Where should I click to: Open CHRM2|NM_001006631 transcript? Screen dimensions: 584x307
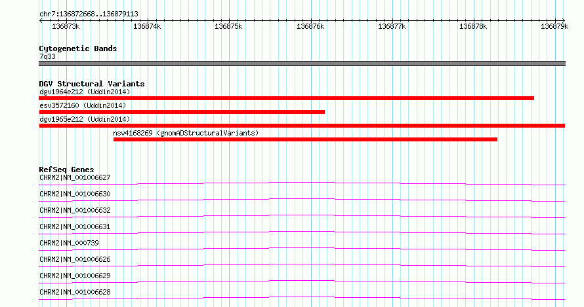(x=75, y=226)
